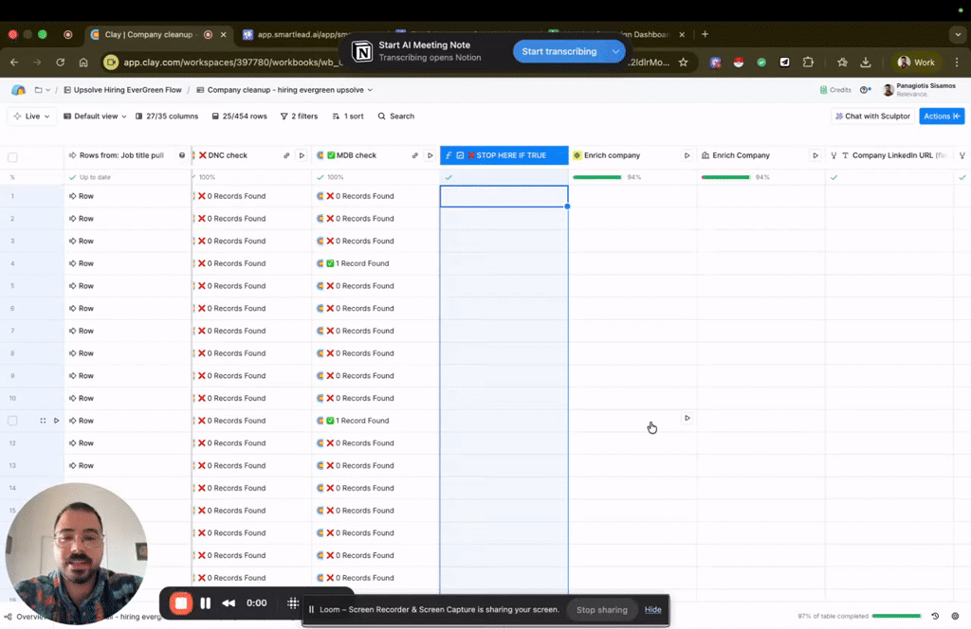Viewport: 971px width, 629px height.
Task: Click the Chat with Sculptor button
Action: (x=872, y=117)
